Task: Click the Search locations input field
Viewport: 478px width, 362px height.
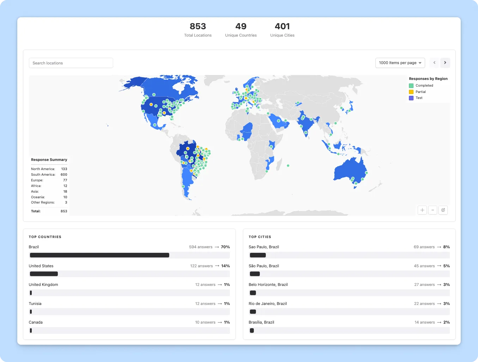Action: pos(71,63)
